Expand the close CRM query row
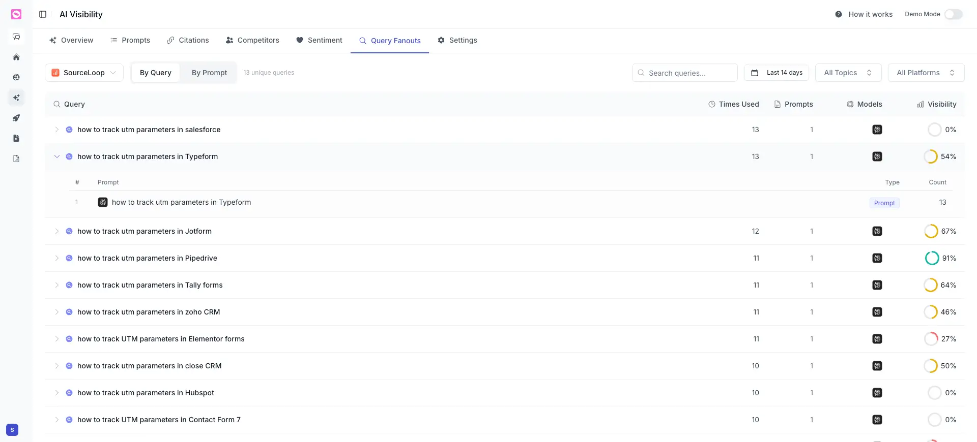The width and height of the screenshot is (977, 442). pos(56,366)
